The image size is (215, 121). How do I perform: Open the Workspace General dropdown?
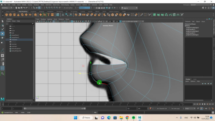coord(201,5)
